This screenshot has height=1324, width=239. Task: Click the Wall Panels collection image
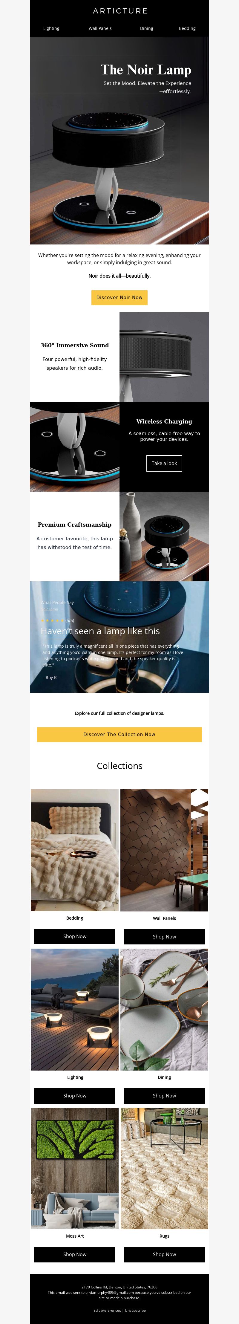click(165, 850)
